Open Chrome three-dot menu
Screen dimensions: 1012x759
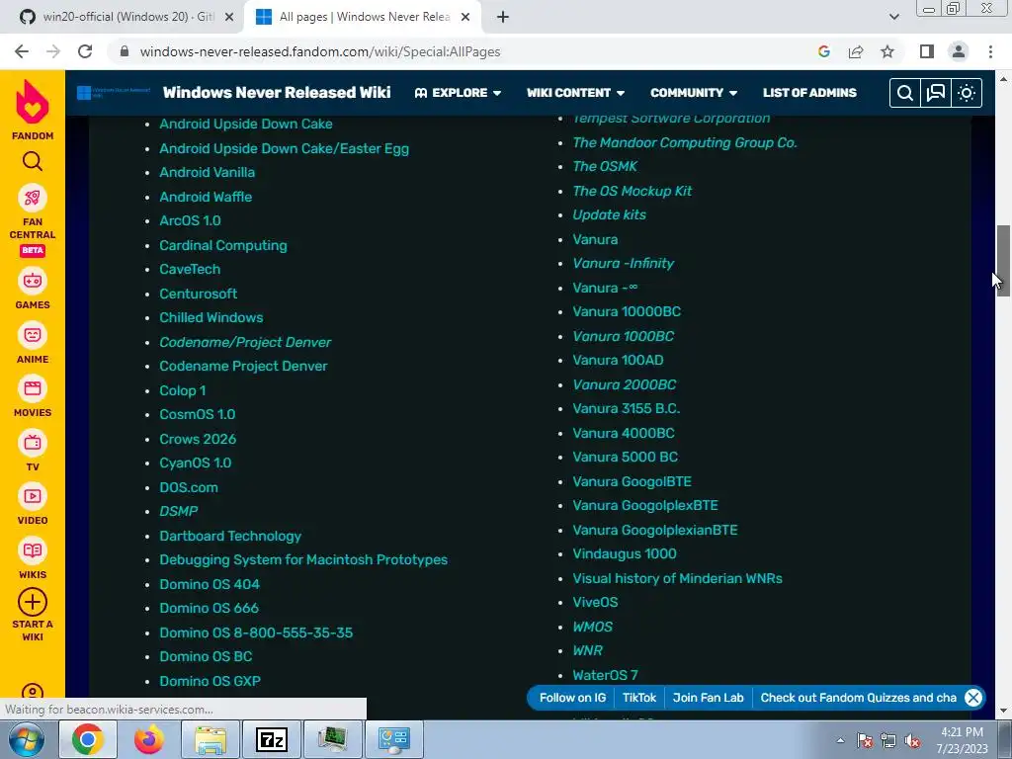pyautogui.click(x=990, y=51)
